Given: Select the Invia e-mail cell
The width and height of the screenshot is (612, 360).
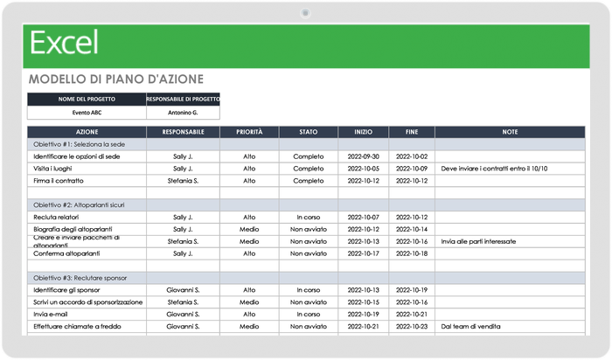Looking at the screenshot, I should [x=87, y=314].
